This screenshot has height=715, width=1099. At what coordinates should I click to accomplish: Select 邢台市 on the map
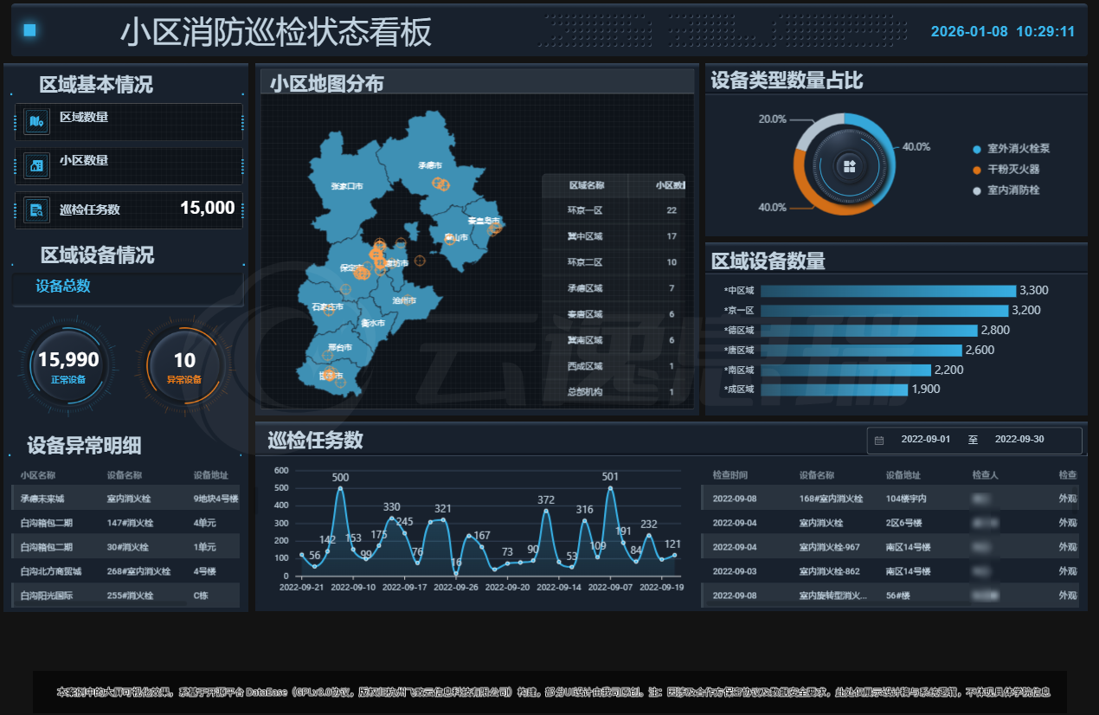click(x=340, y=347)
